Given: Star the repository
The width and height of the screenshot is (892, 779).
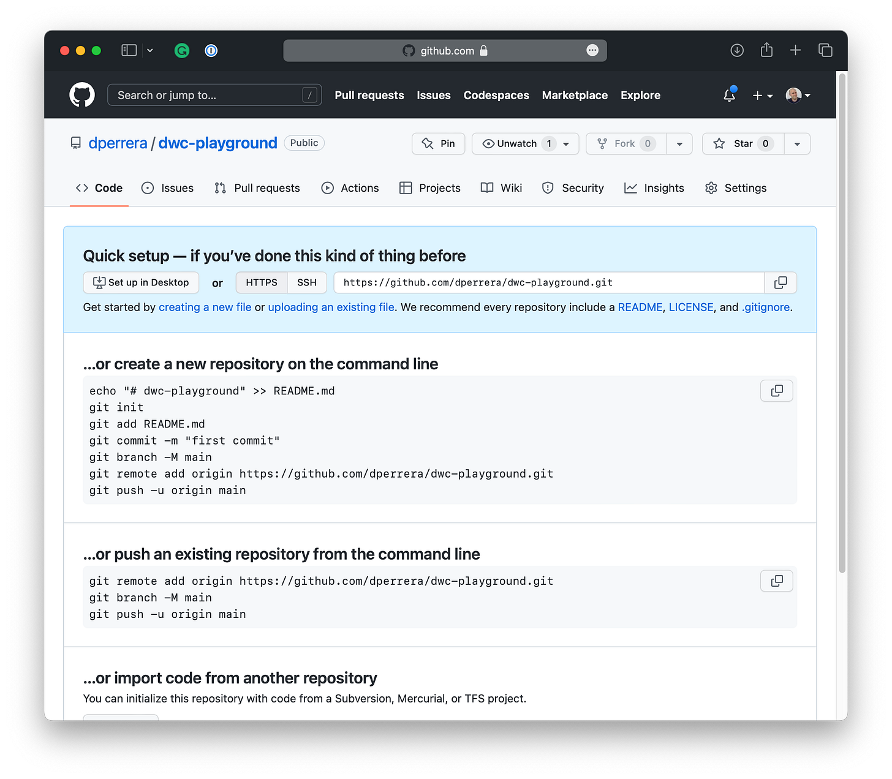Looking at the screenshot, I should point(743,143).
